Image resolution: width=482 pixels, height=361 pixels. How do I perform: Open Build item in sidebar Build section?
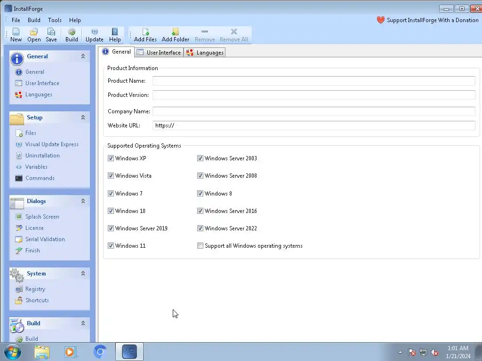point(26,338)
